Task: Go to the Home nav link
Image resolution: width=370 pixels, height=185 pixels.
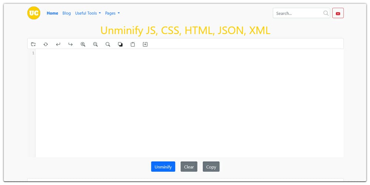Action: pos(52,13)
